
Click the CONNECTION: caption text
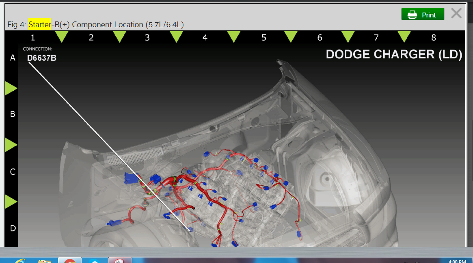(37, 49)
